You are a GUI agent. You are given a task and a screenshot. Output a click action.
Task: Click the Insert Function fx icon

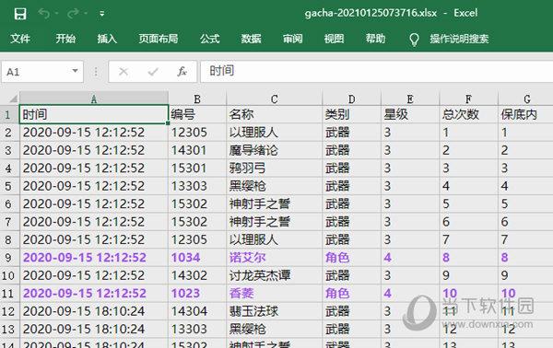pyautogui.click(x=182, y=72)
